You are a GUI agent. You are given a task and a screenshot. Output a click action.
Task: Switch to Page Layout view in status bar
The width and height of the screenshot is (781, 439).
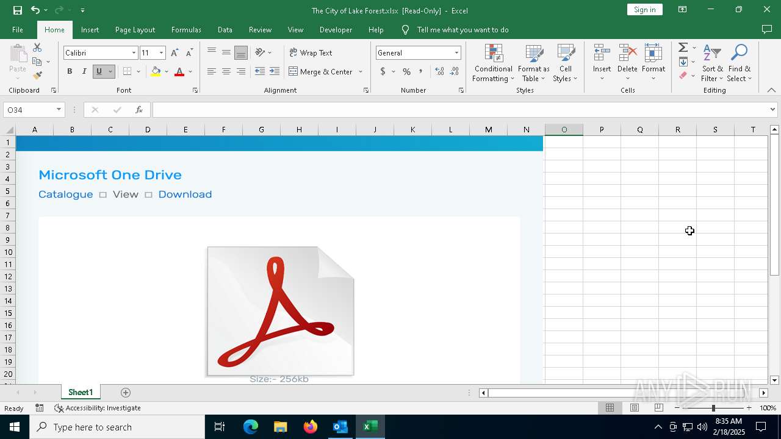coord(635,408)
